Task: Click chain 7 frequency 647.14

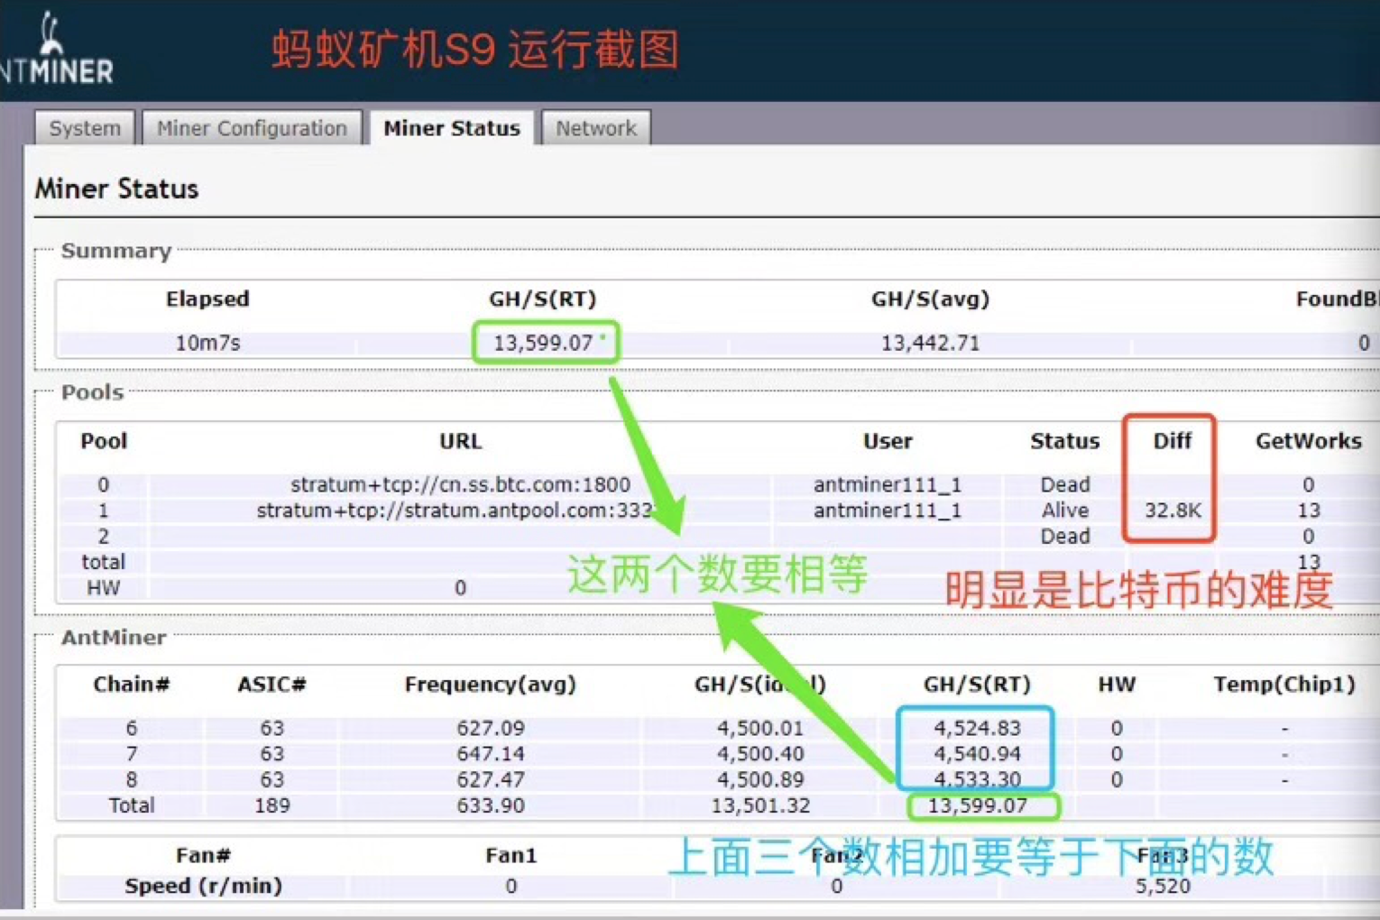Action: tap(490, 753)
